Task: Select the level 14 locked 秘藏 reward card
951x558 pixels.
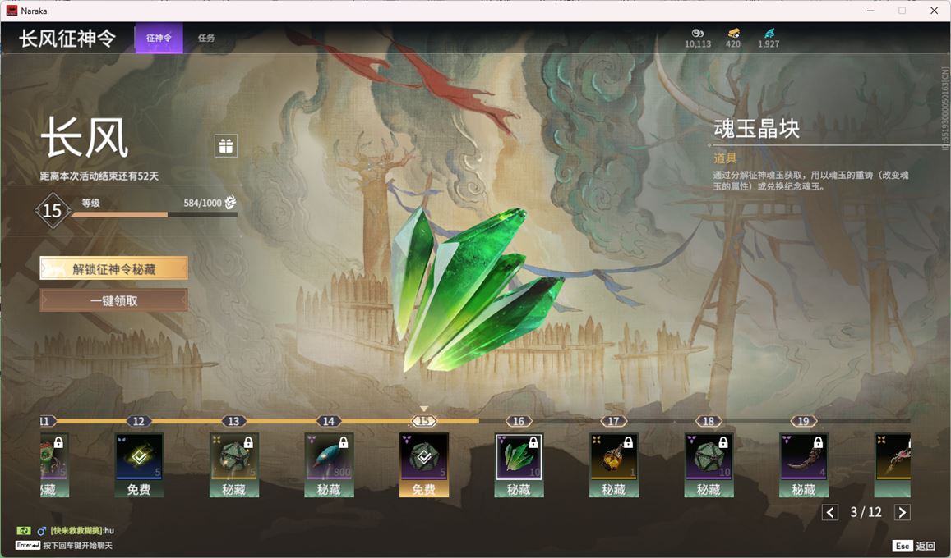Action: click(x=329, y=465)
